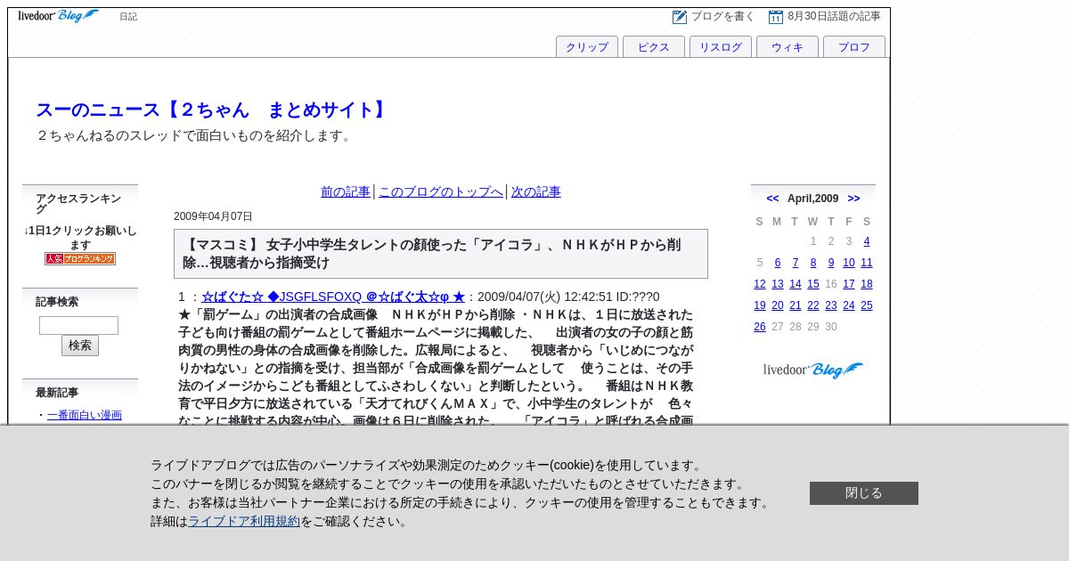1069x561 pixels.
Task: Open the ブログを書く link
Action: [723, 16]
